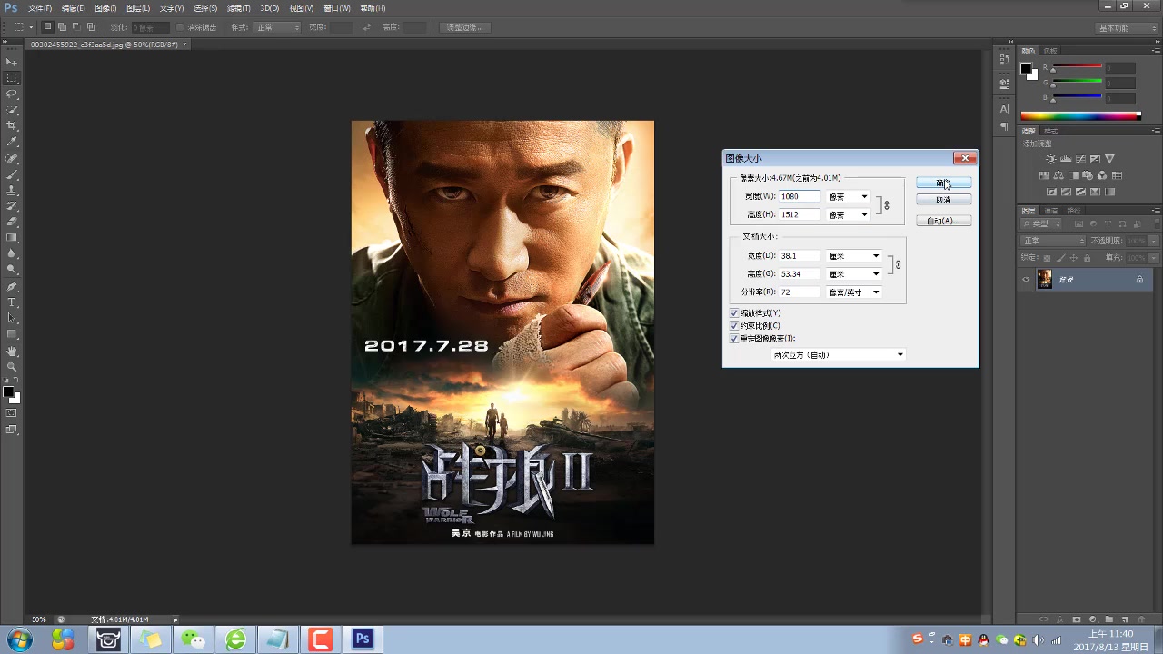
Task: Select the Horizontal Type tool
Action: (x=12, y=302)
